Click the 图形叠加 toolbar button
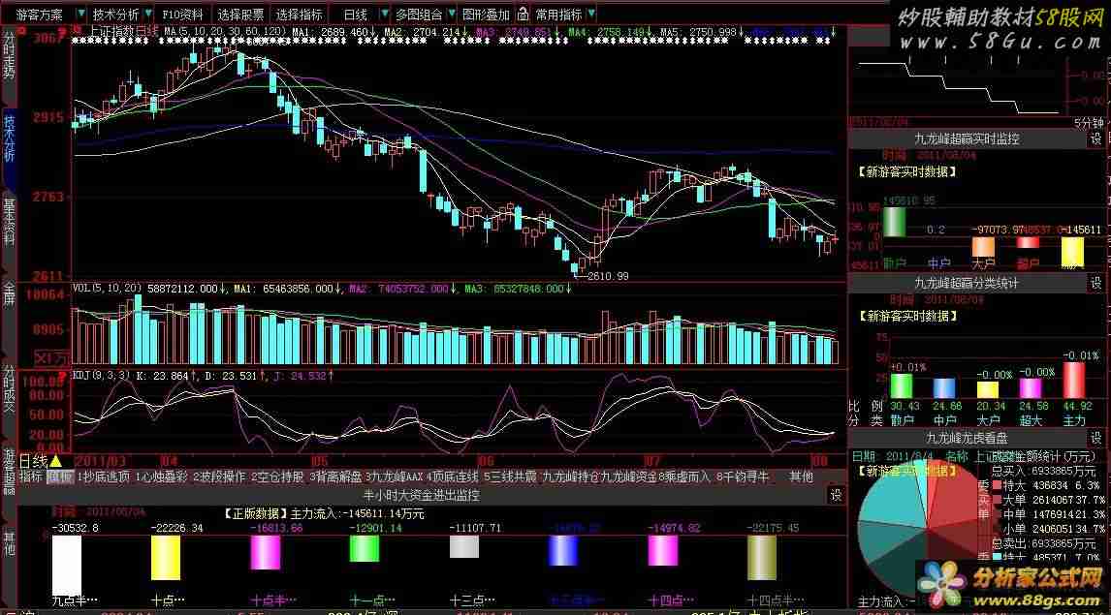The width and height of the screenshot is (1111, 615). 486,15
